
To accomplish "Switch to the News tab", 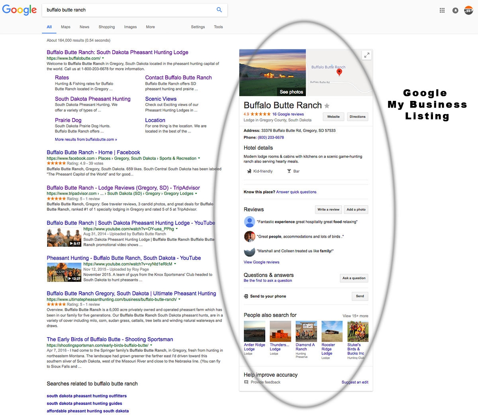I will click(84, 27).
